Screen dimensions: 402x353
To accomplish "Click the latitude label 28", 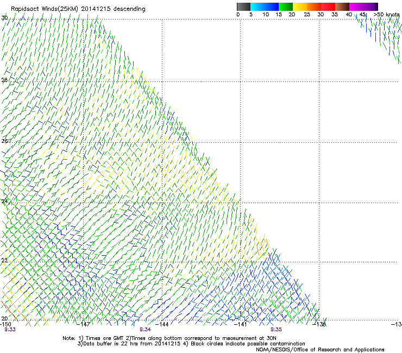I will pyautogui.click(x=4, y=80).
